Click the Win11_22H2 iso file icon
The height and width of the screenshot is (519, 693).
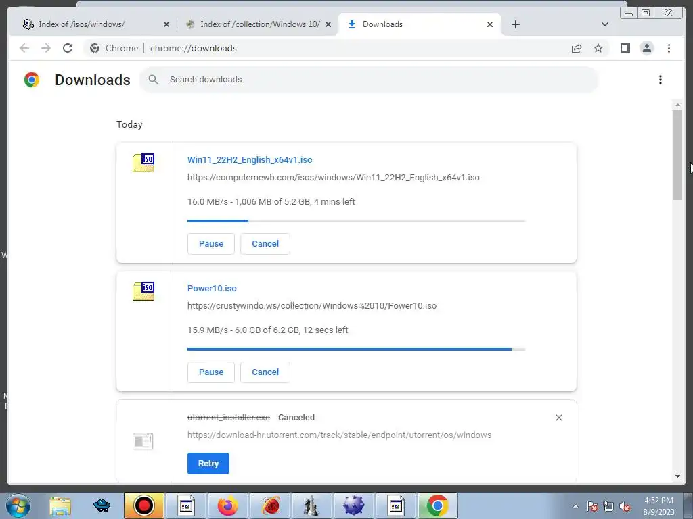(143, 163)
